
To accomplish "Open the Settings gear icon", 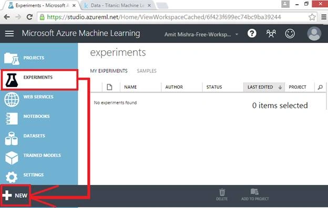I will 12,177.
